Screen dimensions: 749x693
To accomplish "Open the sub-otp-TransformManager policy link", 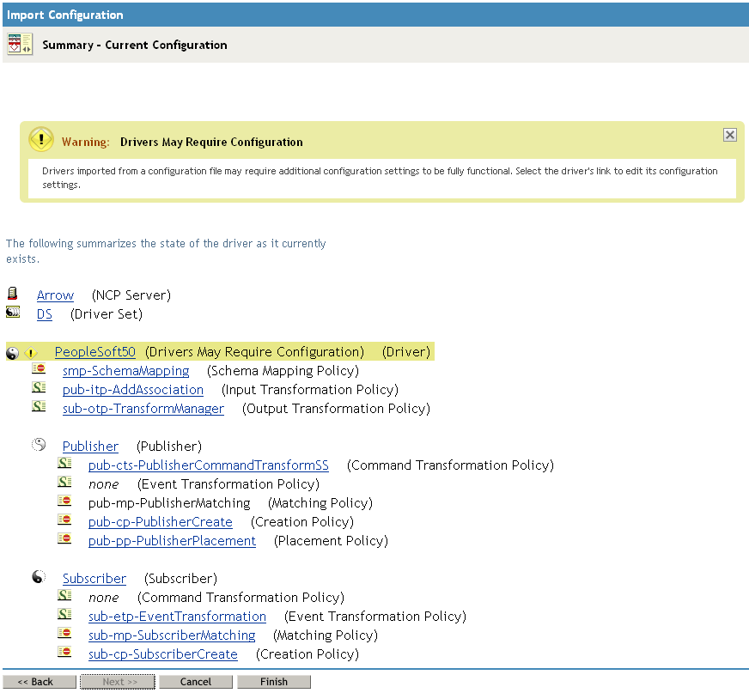I will pyautogui.click(x=143, y=409).
